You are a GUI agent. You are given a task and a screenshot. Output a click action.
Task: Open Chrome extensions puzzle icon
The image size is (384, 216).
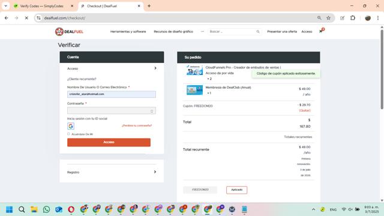(353, 18)
